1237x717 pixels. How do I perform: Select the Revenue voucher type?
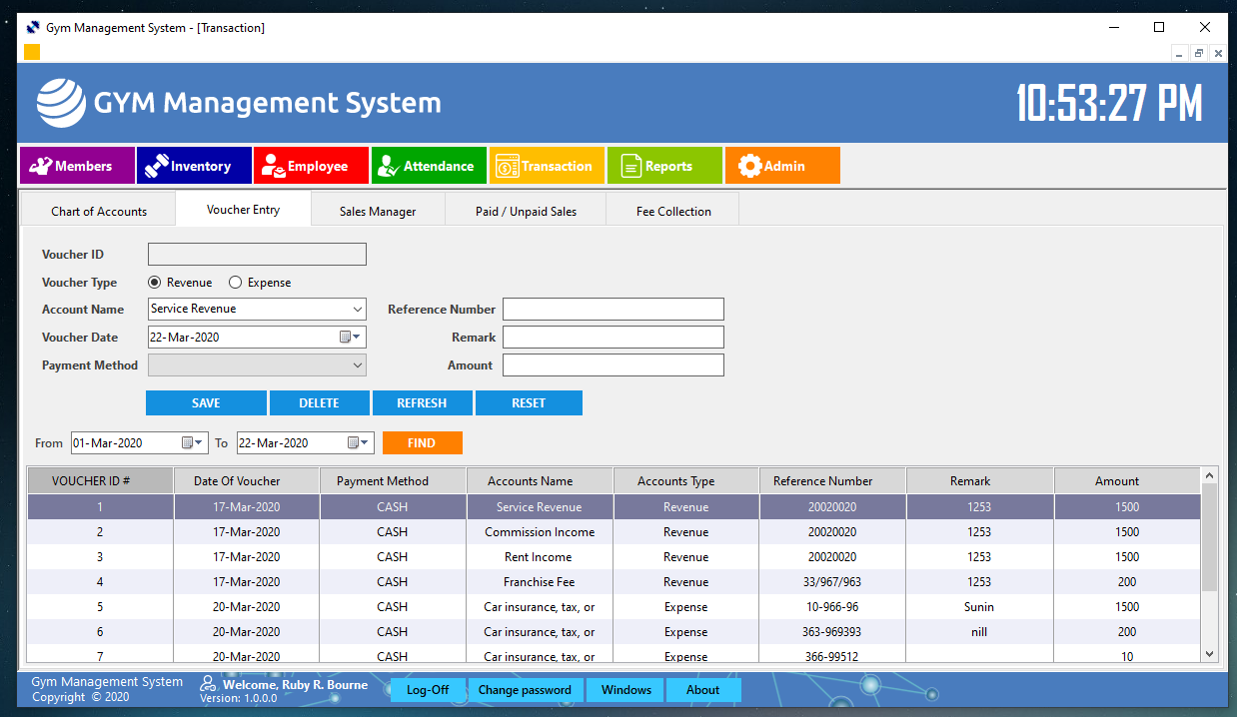tap(155, 282)
